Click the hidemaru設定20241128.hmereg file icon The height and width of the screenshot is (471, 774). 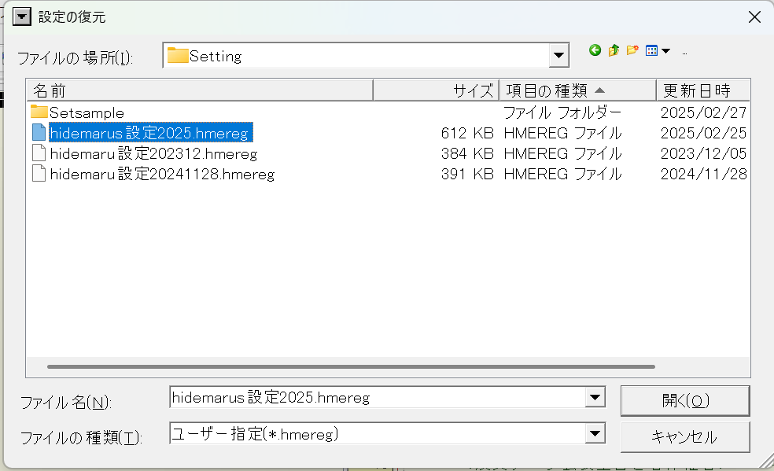39,174
